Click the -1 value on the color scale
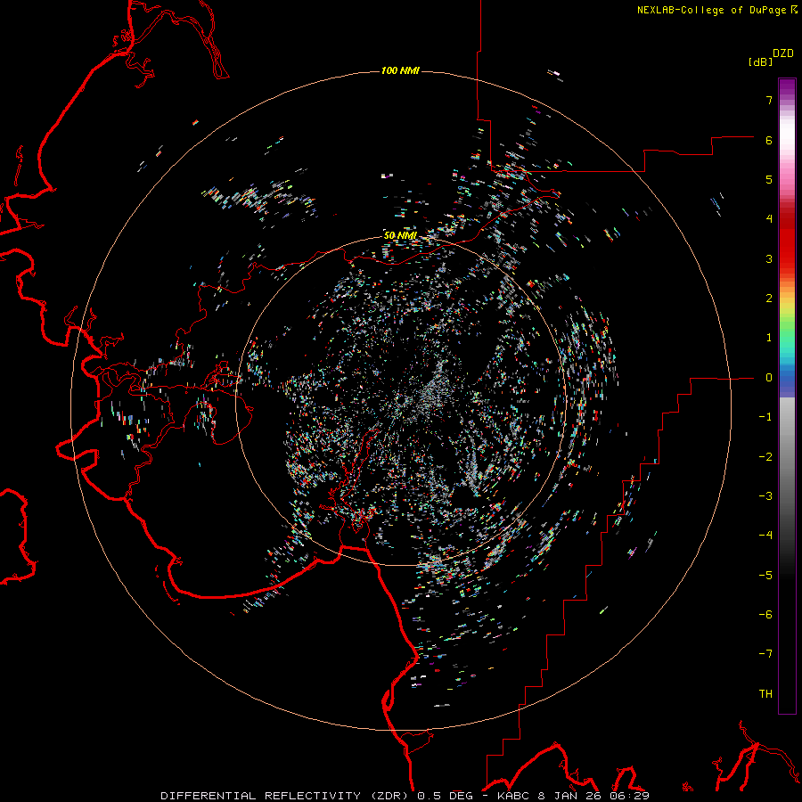The width and height of the screenshot is (802, 802). pos(765,417)
